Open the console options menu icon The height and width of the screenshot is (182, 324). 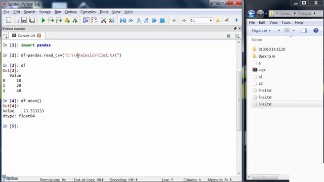(237, 36)
